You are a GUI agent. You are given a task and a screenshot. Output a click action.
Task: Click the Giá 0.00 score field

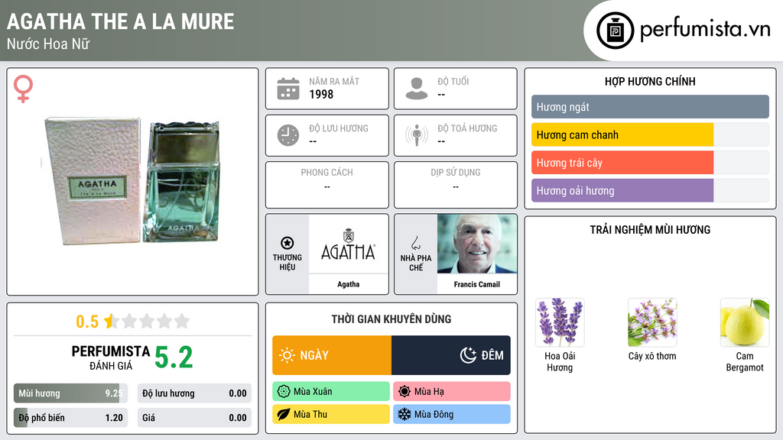(194, 418)
